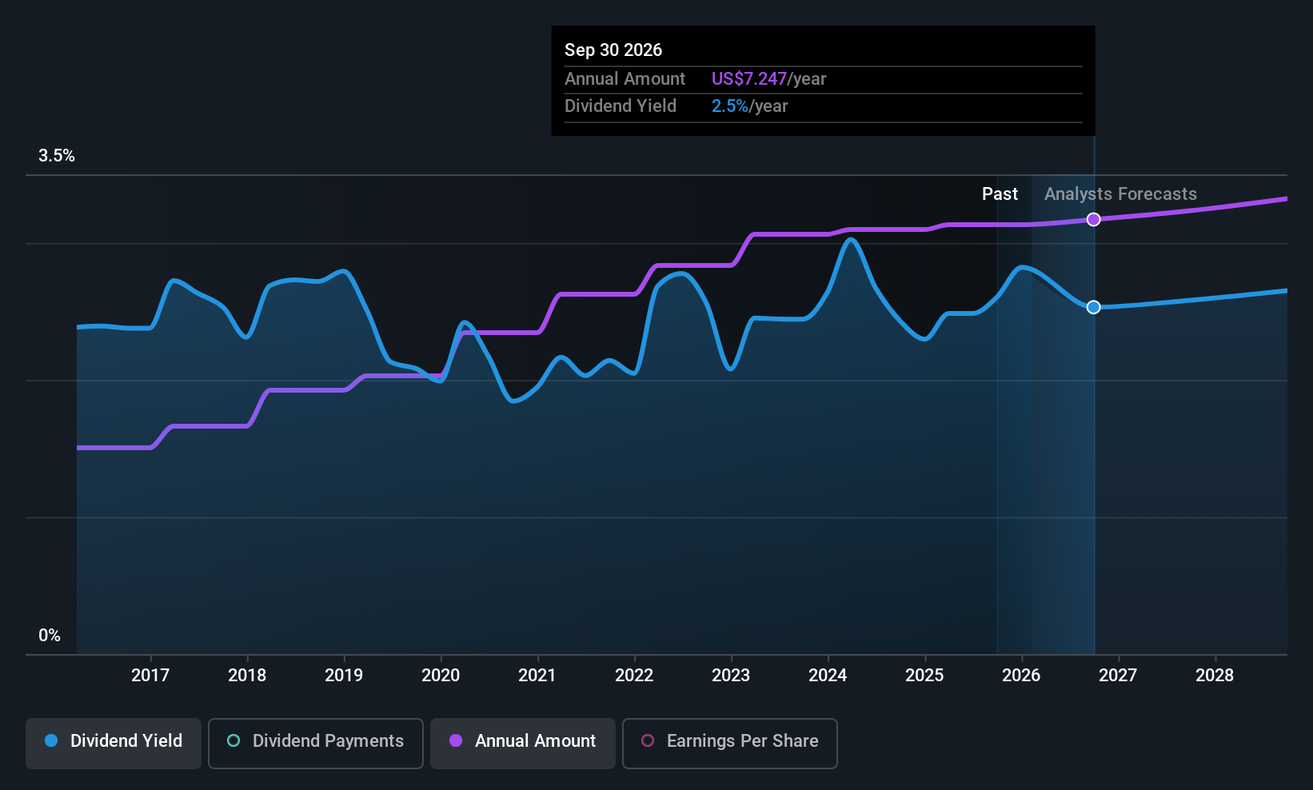Click the 2019 x-axis label
This screenshot has height=790, width=1313.
tap(344, 675)
